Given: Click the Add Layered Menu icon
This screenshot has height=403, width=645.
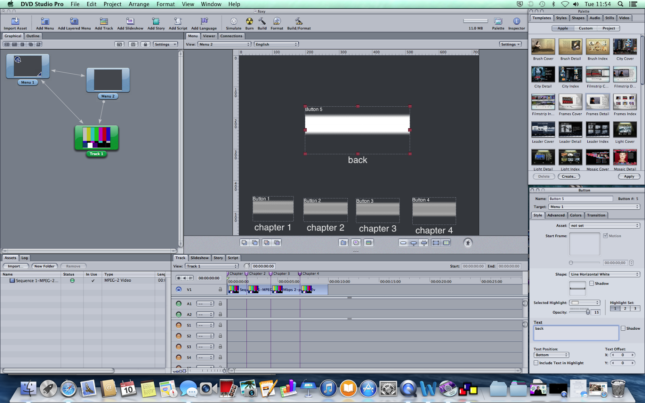Looking at the screenshot, I should point(74,21).
